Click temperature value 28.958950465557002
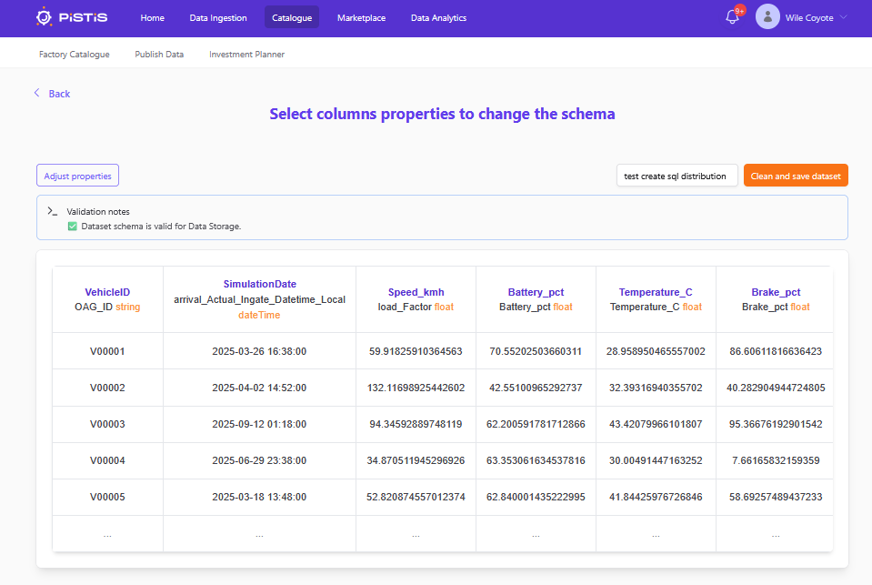872x585 pixels. (656, 351)
